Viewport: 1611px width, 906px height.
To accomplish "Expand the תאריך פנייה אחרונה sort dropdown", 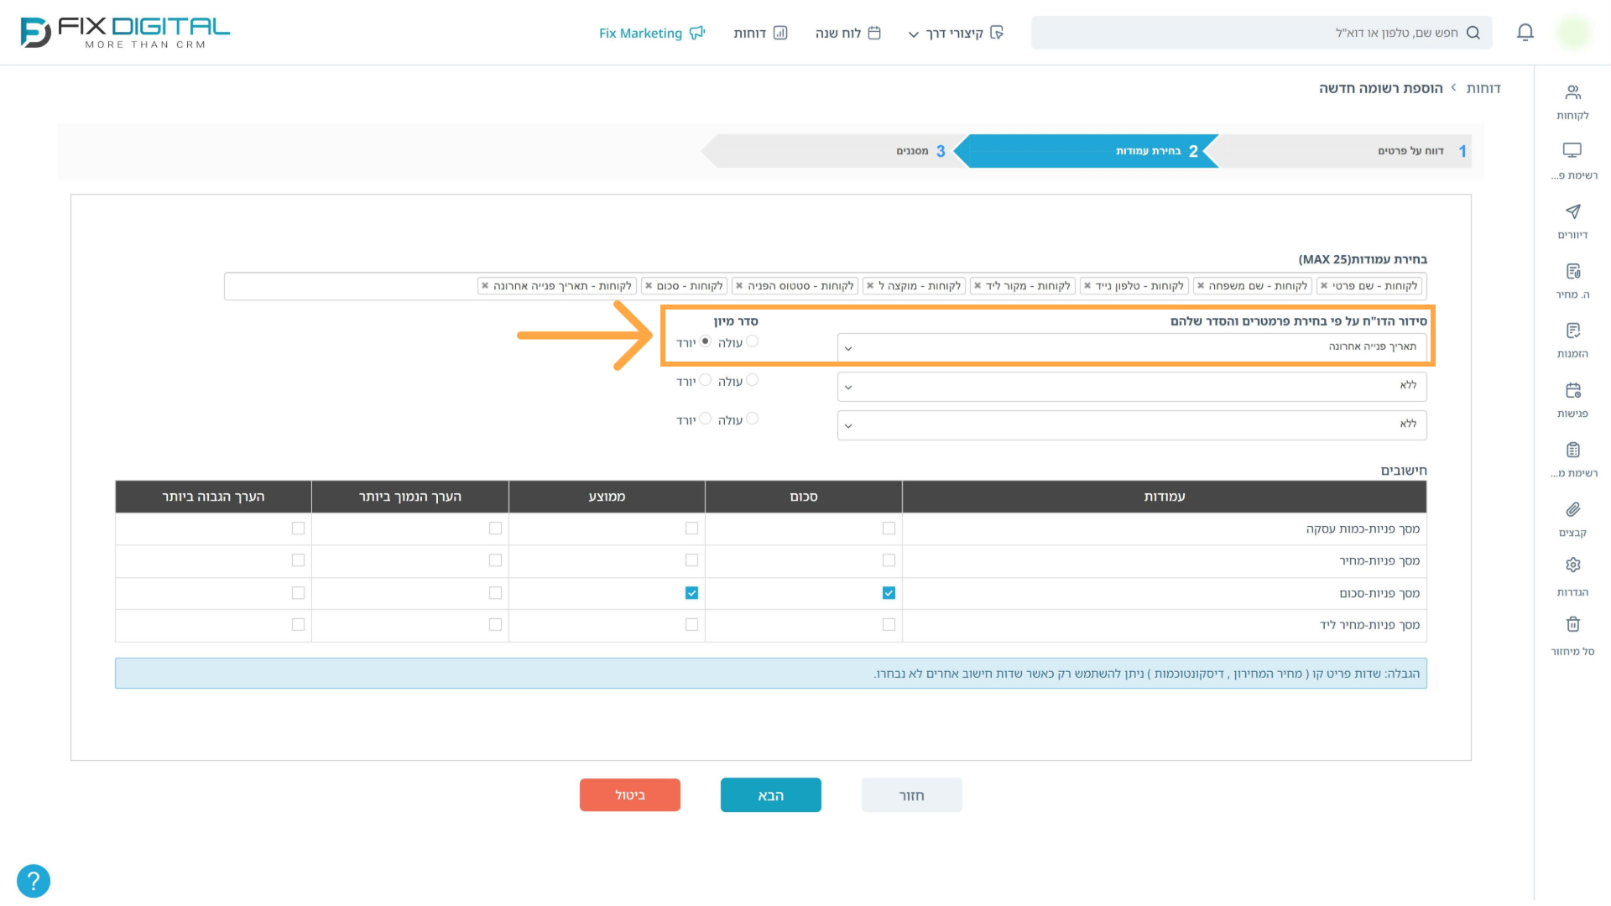I will pos(1132,347).
